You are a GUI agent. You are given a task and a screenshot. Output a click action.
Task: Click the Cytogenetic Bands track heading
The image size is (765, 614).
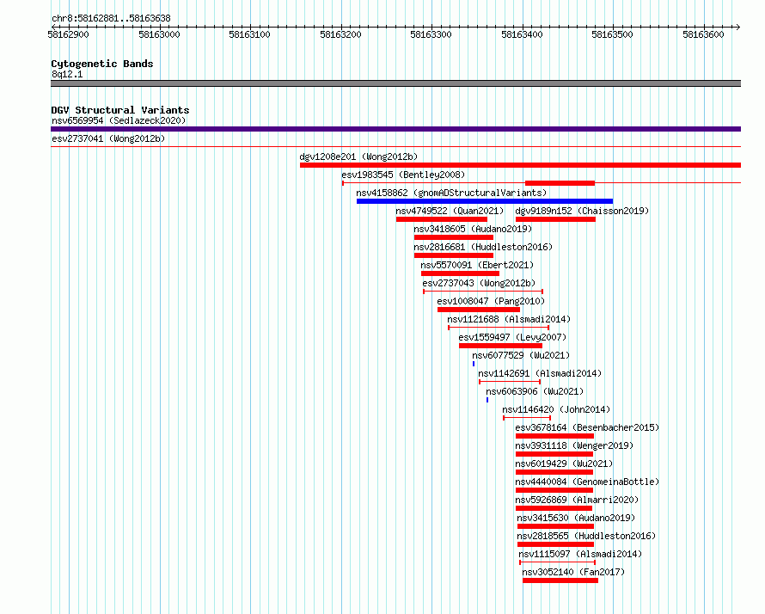click(102, 64)
